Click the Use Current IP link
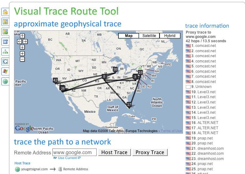The image size is (245, 174). (69, 158)
